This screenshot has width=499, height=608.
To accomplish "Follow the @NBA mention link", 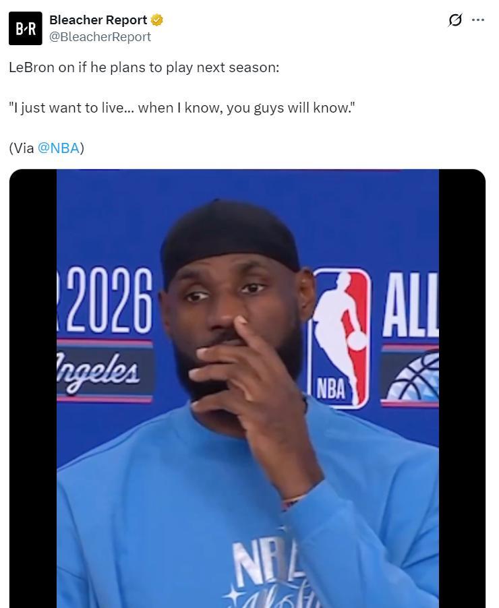I will tap(59, 148).
